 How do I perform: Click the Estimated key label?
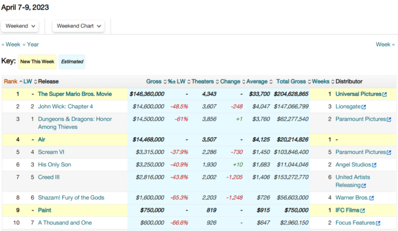click(72, 62)
